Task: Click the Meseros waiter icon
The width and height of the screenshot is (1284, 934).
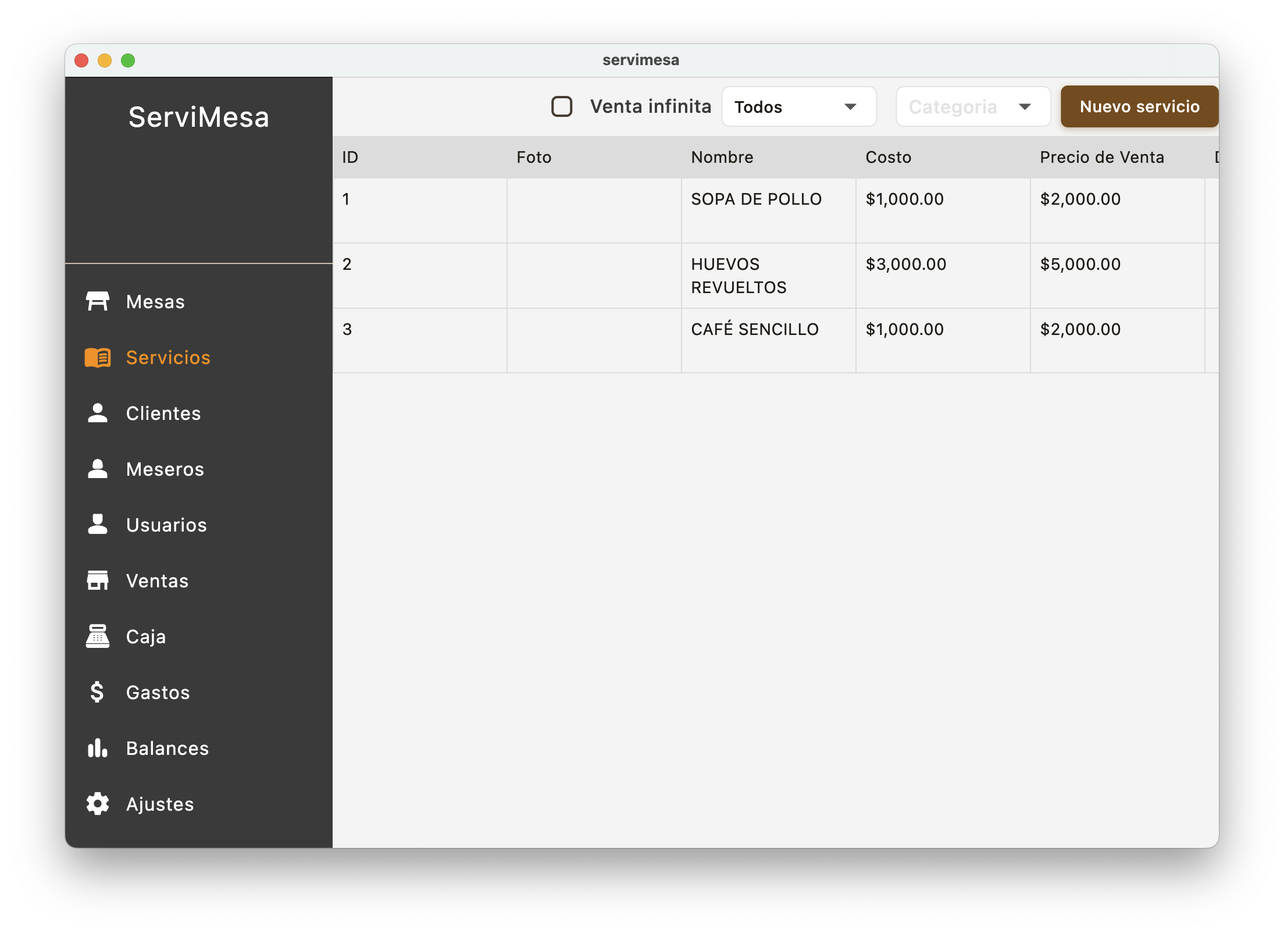Action: point(97,469)
